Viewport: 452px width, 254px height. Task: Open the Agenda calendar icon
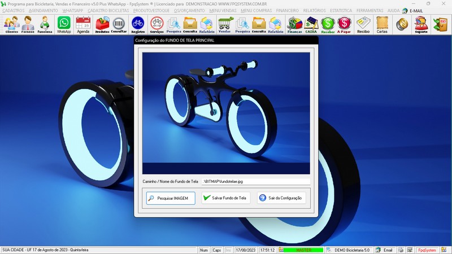coord(83,25)
